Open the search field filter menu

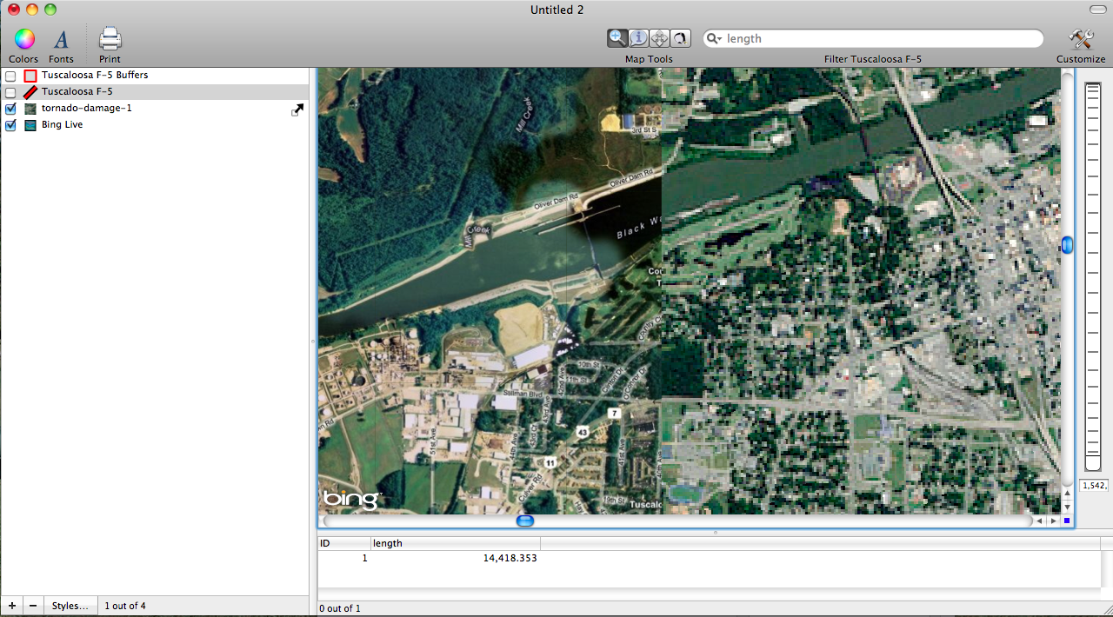(714, 37)
